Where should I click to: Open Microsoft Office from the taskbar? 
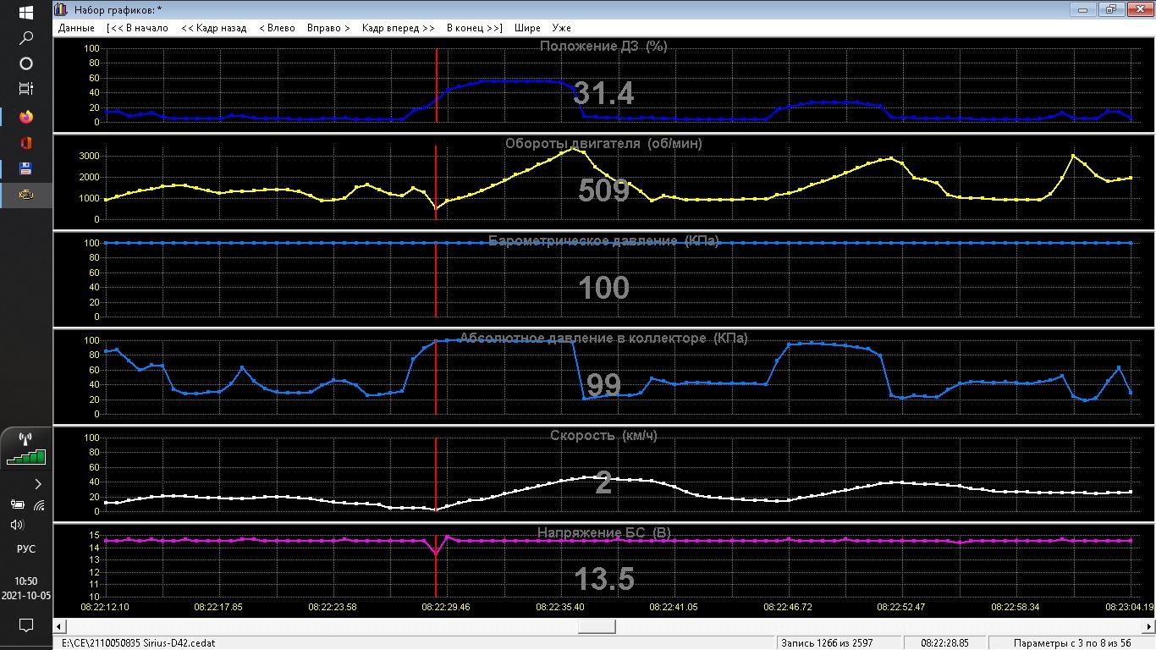pyautogui.click(x=26, y=143)
